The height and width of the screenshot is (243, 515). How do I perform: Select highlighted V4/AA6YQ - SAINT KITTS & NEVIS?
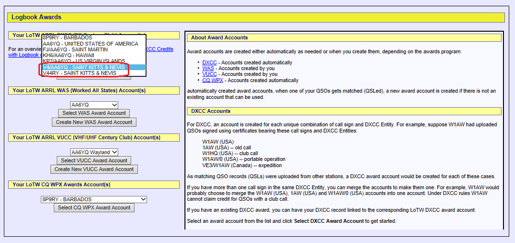[x=84, y=68]
